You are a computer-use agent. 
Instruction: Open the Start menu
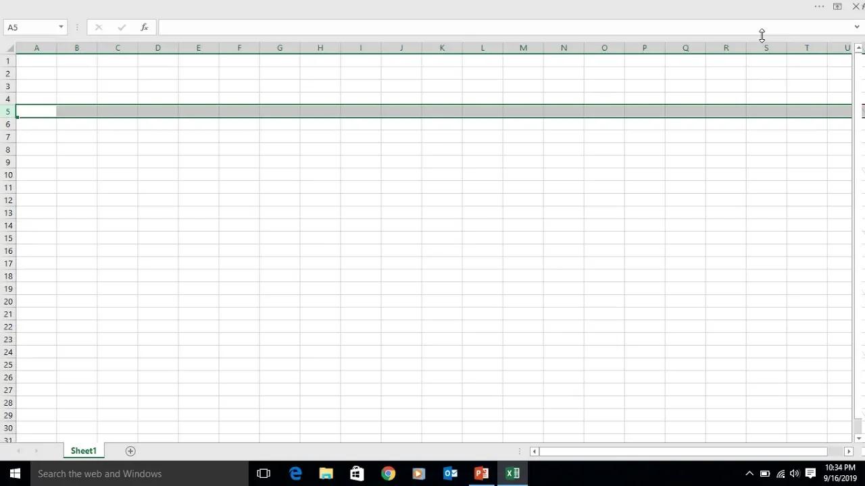click(x=14, y=473)
